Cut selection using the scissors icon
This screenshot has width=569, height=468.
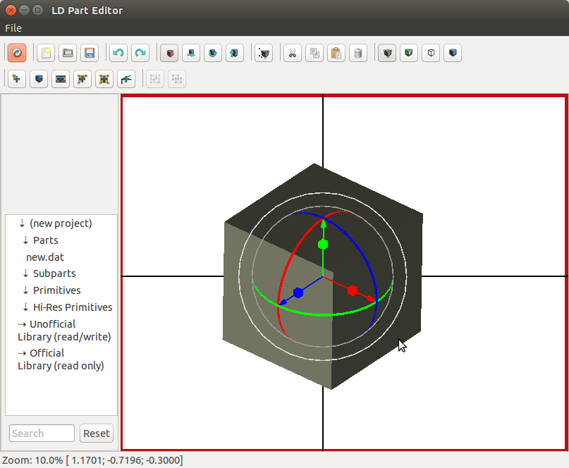click(x=292, y=53)
